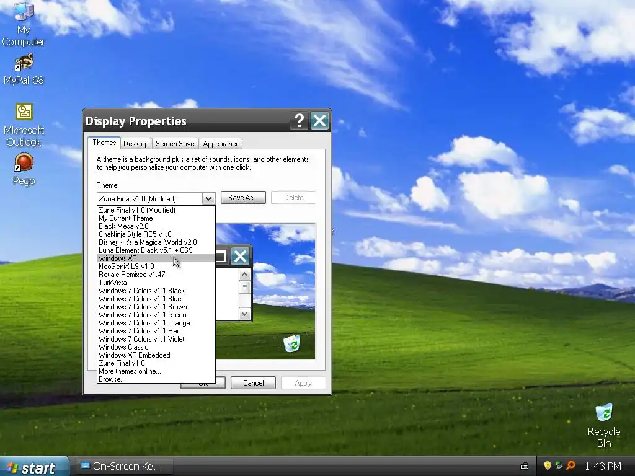Select Windows 7 Colors v1.1 Green
The width and height of the screenshot is (635, 476).
[156, 315]
